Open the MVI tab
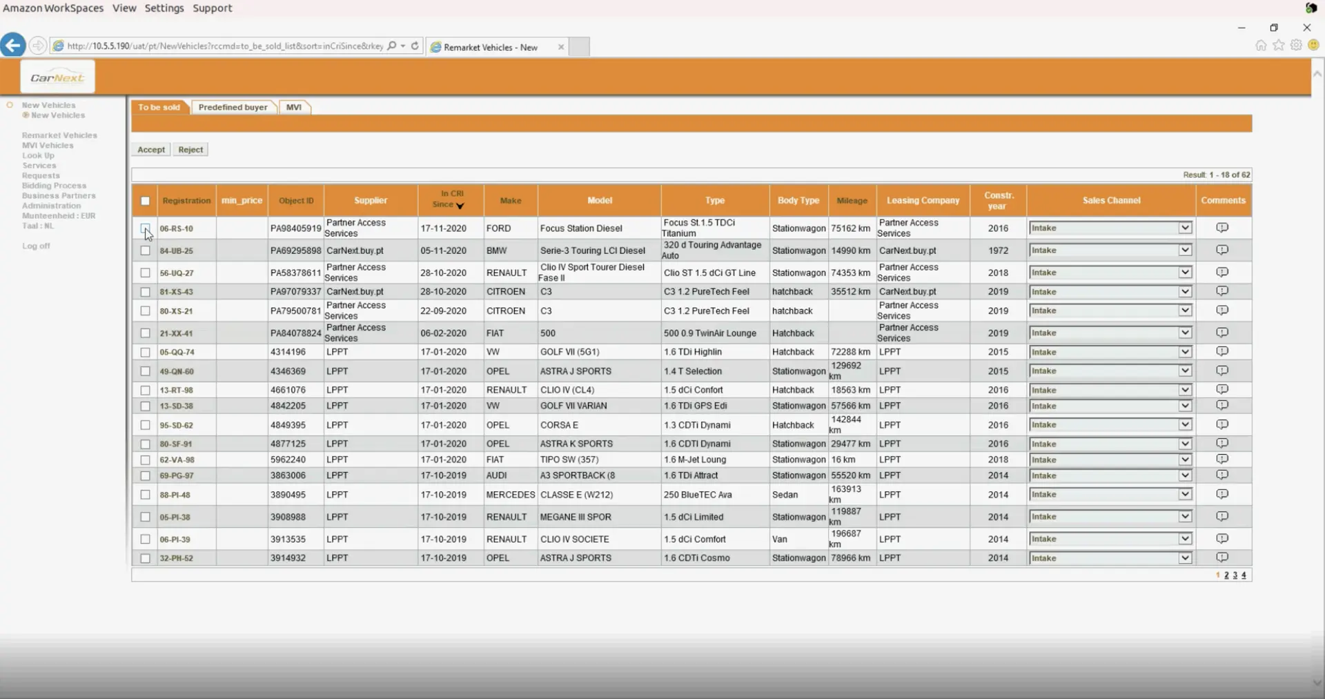 pos(294,108)
